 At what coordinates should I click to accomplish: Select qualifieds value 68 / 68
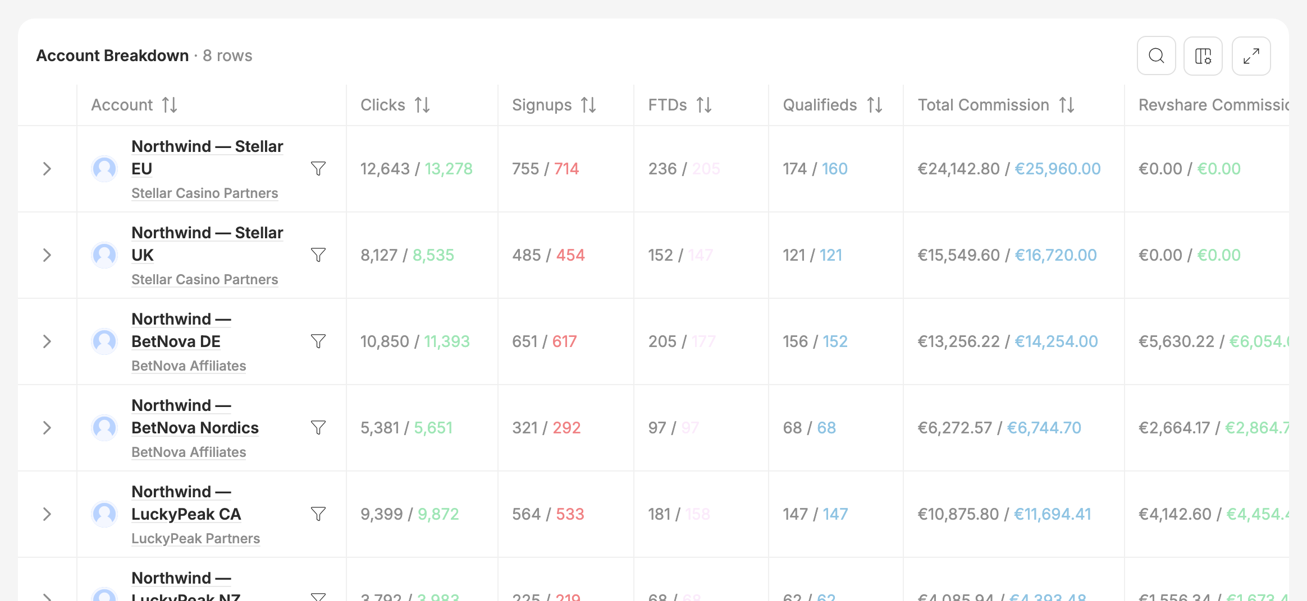(810, 428)
